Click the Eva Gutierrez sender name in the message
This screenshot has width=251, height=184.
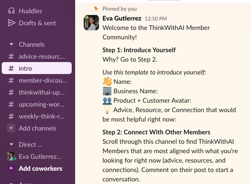click(x=122, y=18)
